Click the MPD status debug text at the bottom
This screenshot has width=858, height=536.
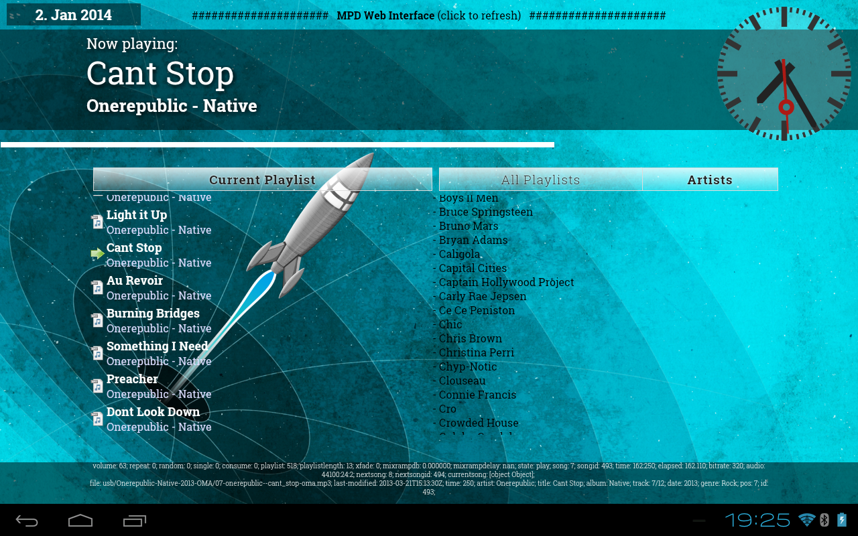(429, 478)
